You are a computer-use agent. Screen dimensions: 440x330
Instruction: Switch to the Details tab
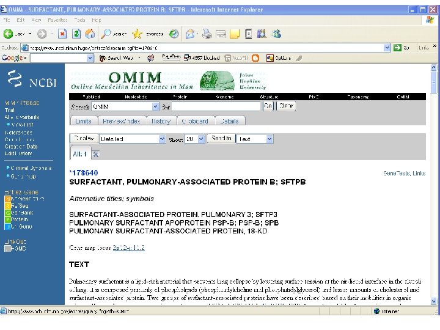(x=229, y=121)
